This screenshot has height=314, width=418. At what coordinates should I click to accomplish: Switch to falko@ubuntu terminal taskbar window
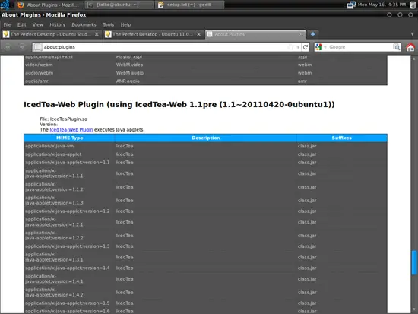(119, 5)
